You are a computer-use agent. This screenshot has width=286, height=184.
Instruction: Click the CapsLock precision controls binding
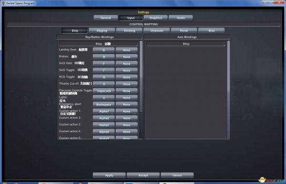[x=104, y=91]
